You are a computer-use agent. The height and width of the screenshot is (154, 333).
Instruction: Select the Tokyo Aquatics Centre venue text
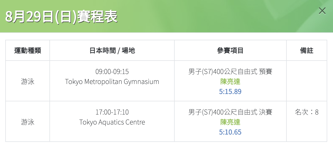[112, 122]
